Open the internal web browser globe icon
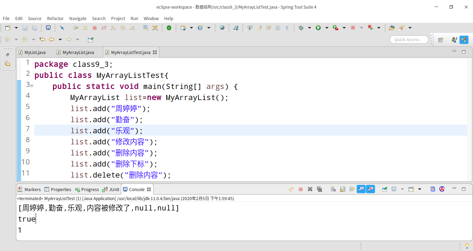473x251 pixels. [x=222, y=28]
